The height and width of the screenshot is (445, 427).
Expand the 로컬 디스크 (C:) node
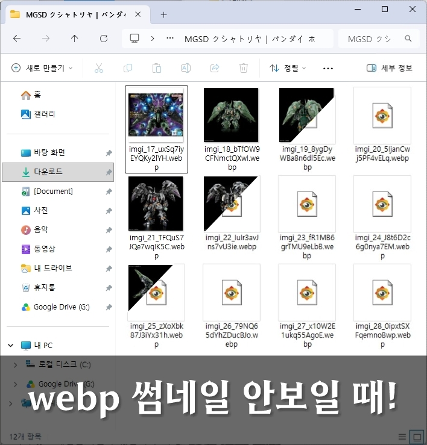[15, 365]
